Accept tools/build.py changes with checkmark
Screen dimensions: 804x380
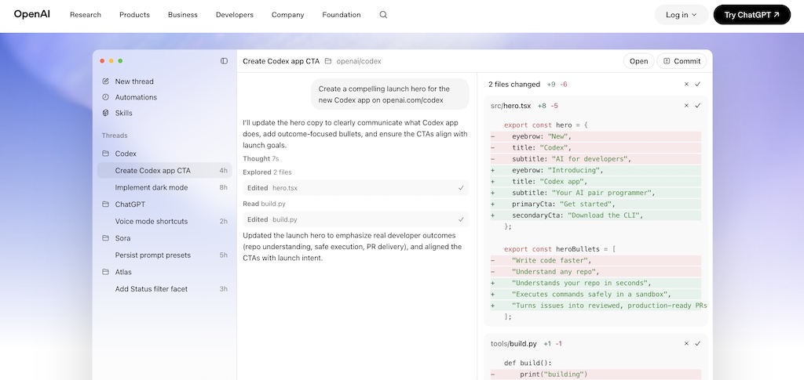click(698, 344)
